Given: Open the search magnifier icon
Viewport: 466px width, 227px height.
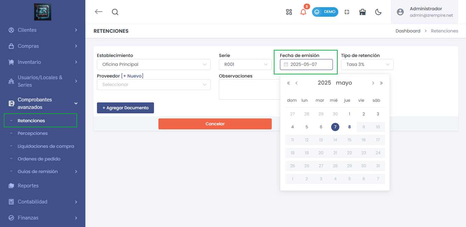Looking at the screenshot, I should pos(115,12).
